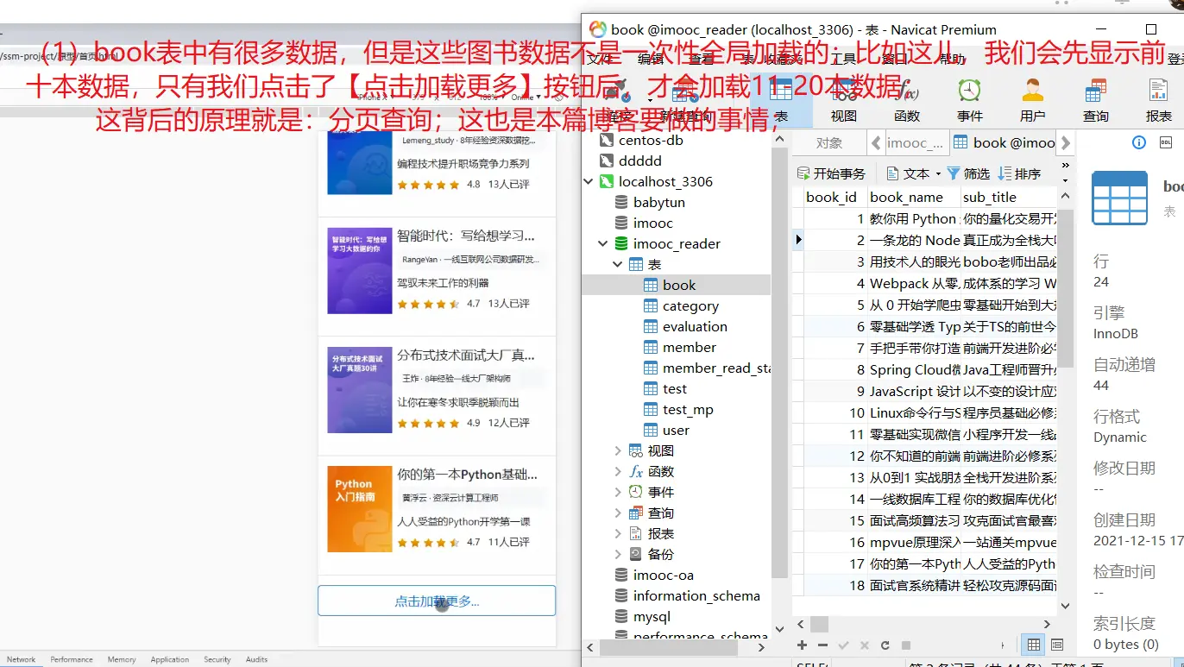This screenshot has height=667, width=1184.
Task: Click the add record plus icon
Action: (802, 645)
